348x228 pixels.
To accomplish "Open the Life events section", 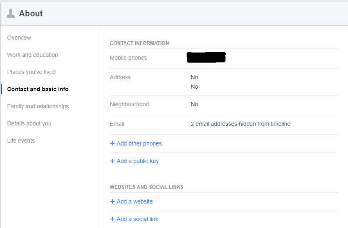I will 21,141.
